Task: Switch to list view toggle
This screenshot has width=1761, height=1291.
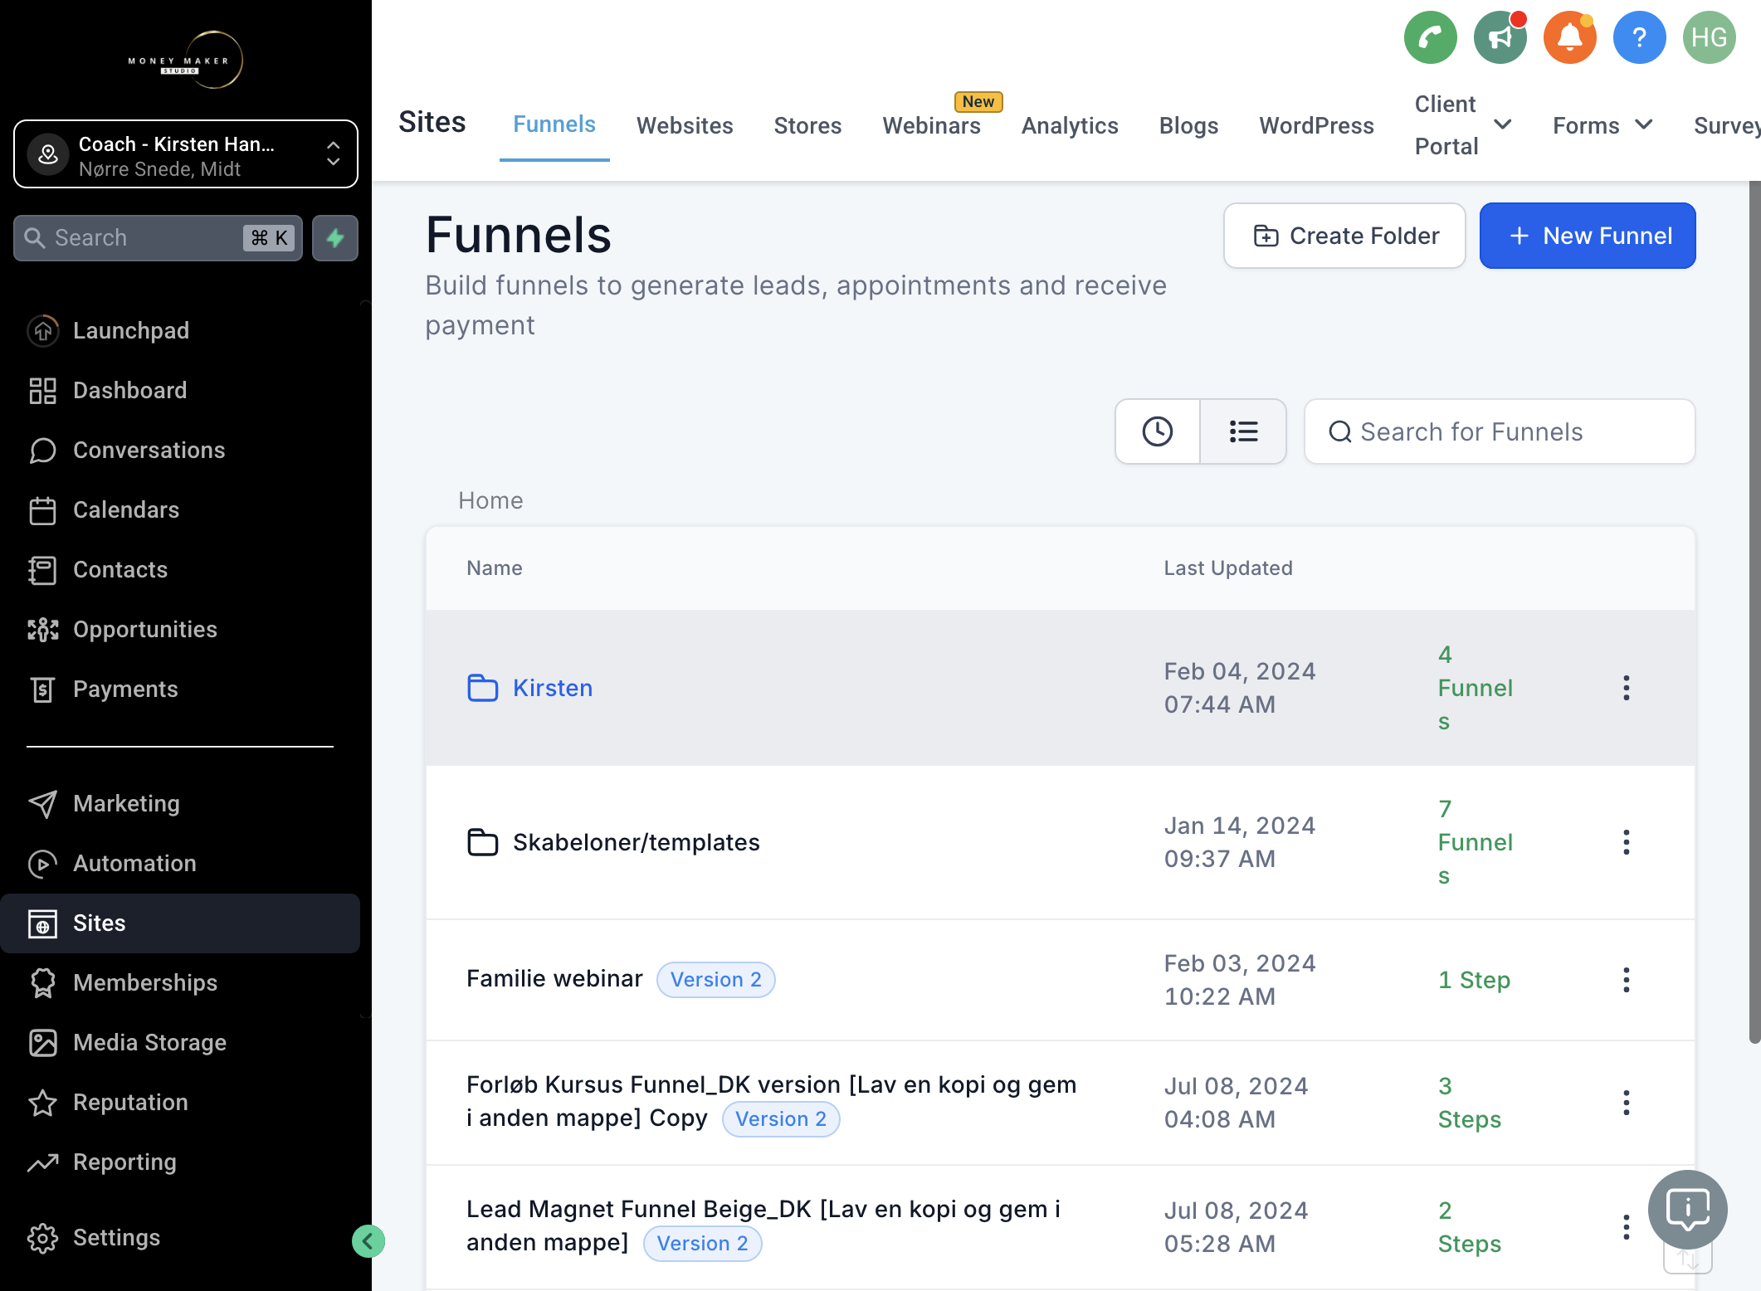Action: pyautogui.click(x=1243, y=431)
